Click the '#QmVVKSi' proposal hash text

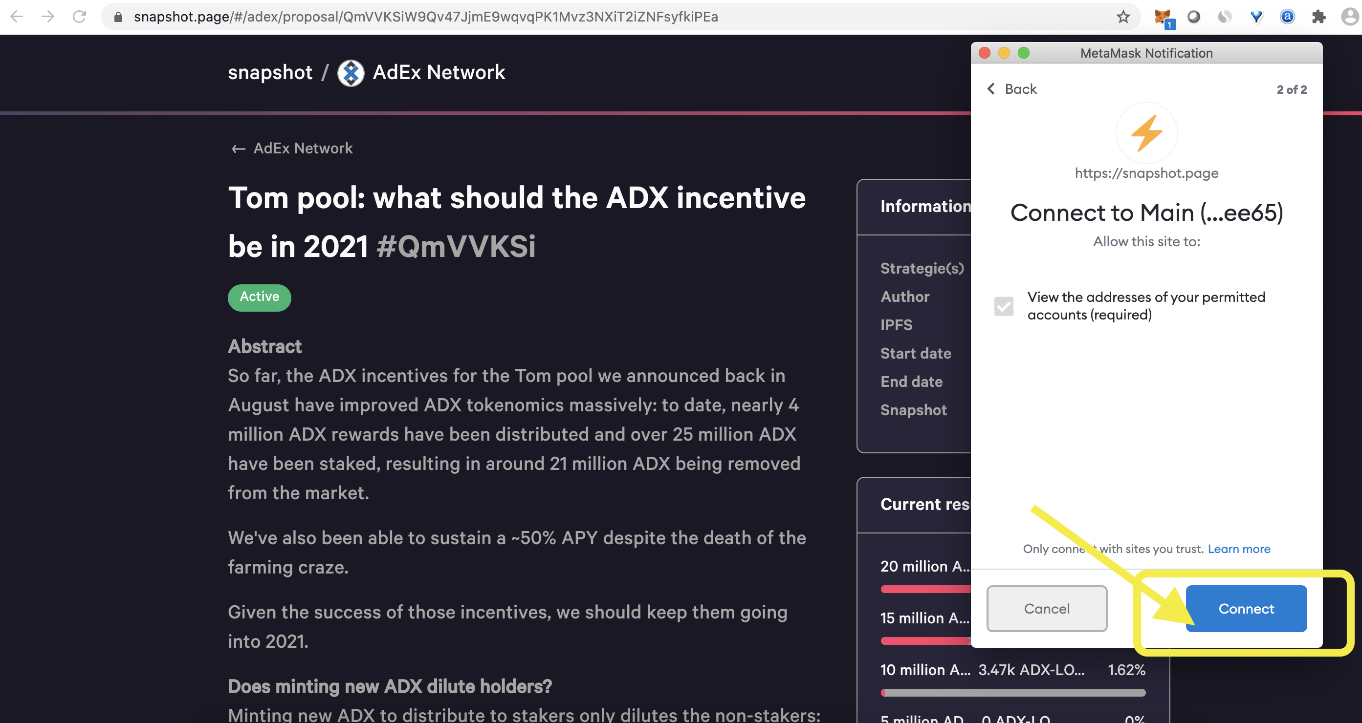tap(456, 247)
